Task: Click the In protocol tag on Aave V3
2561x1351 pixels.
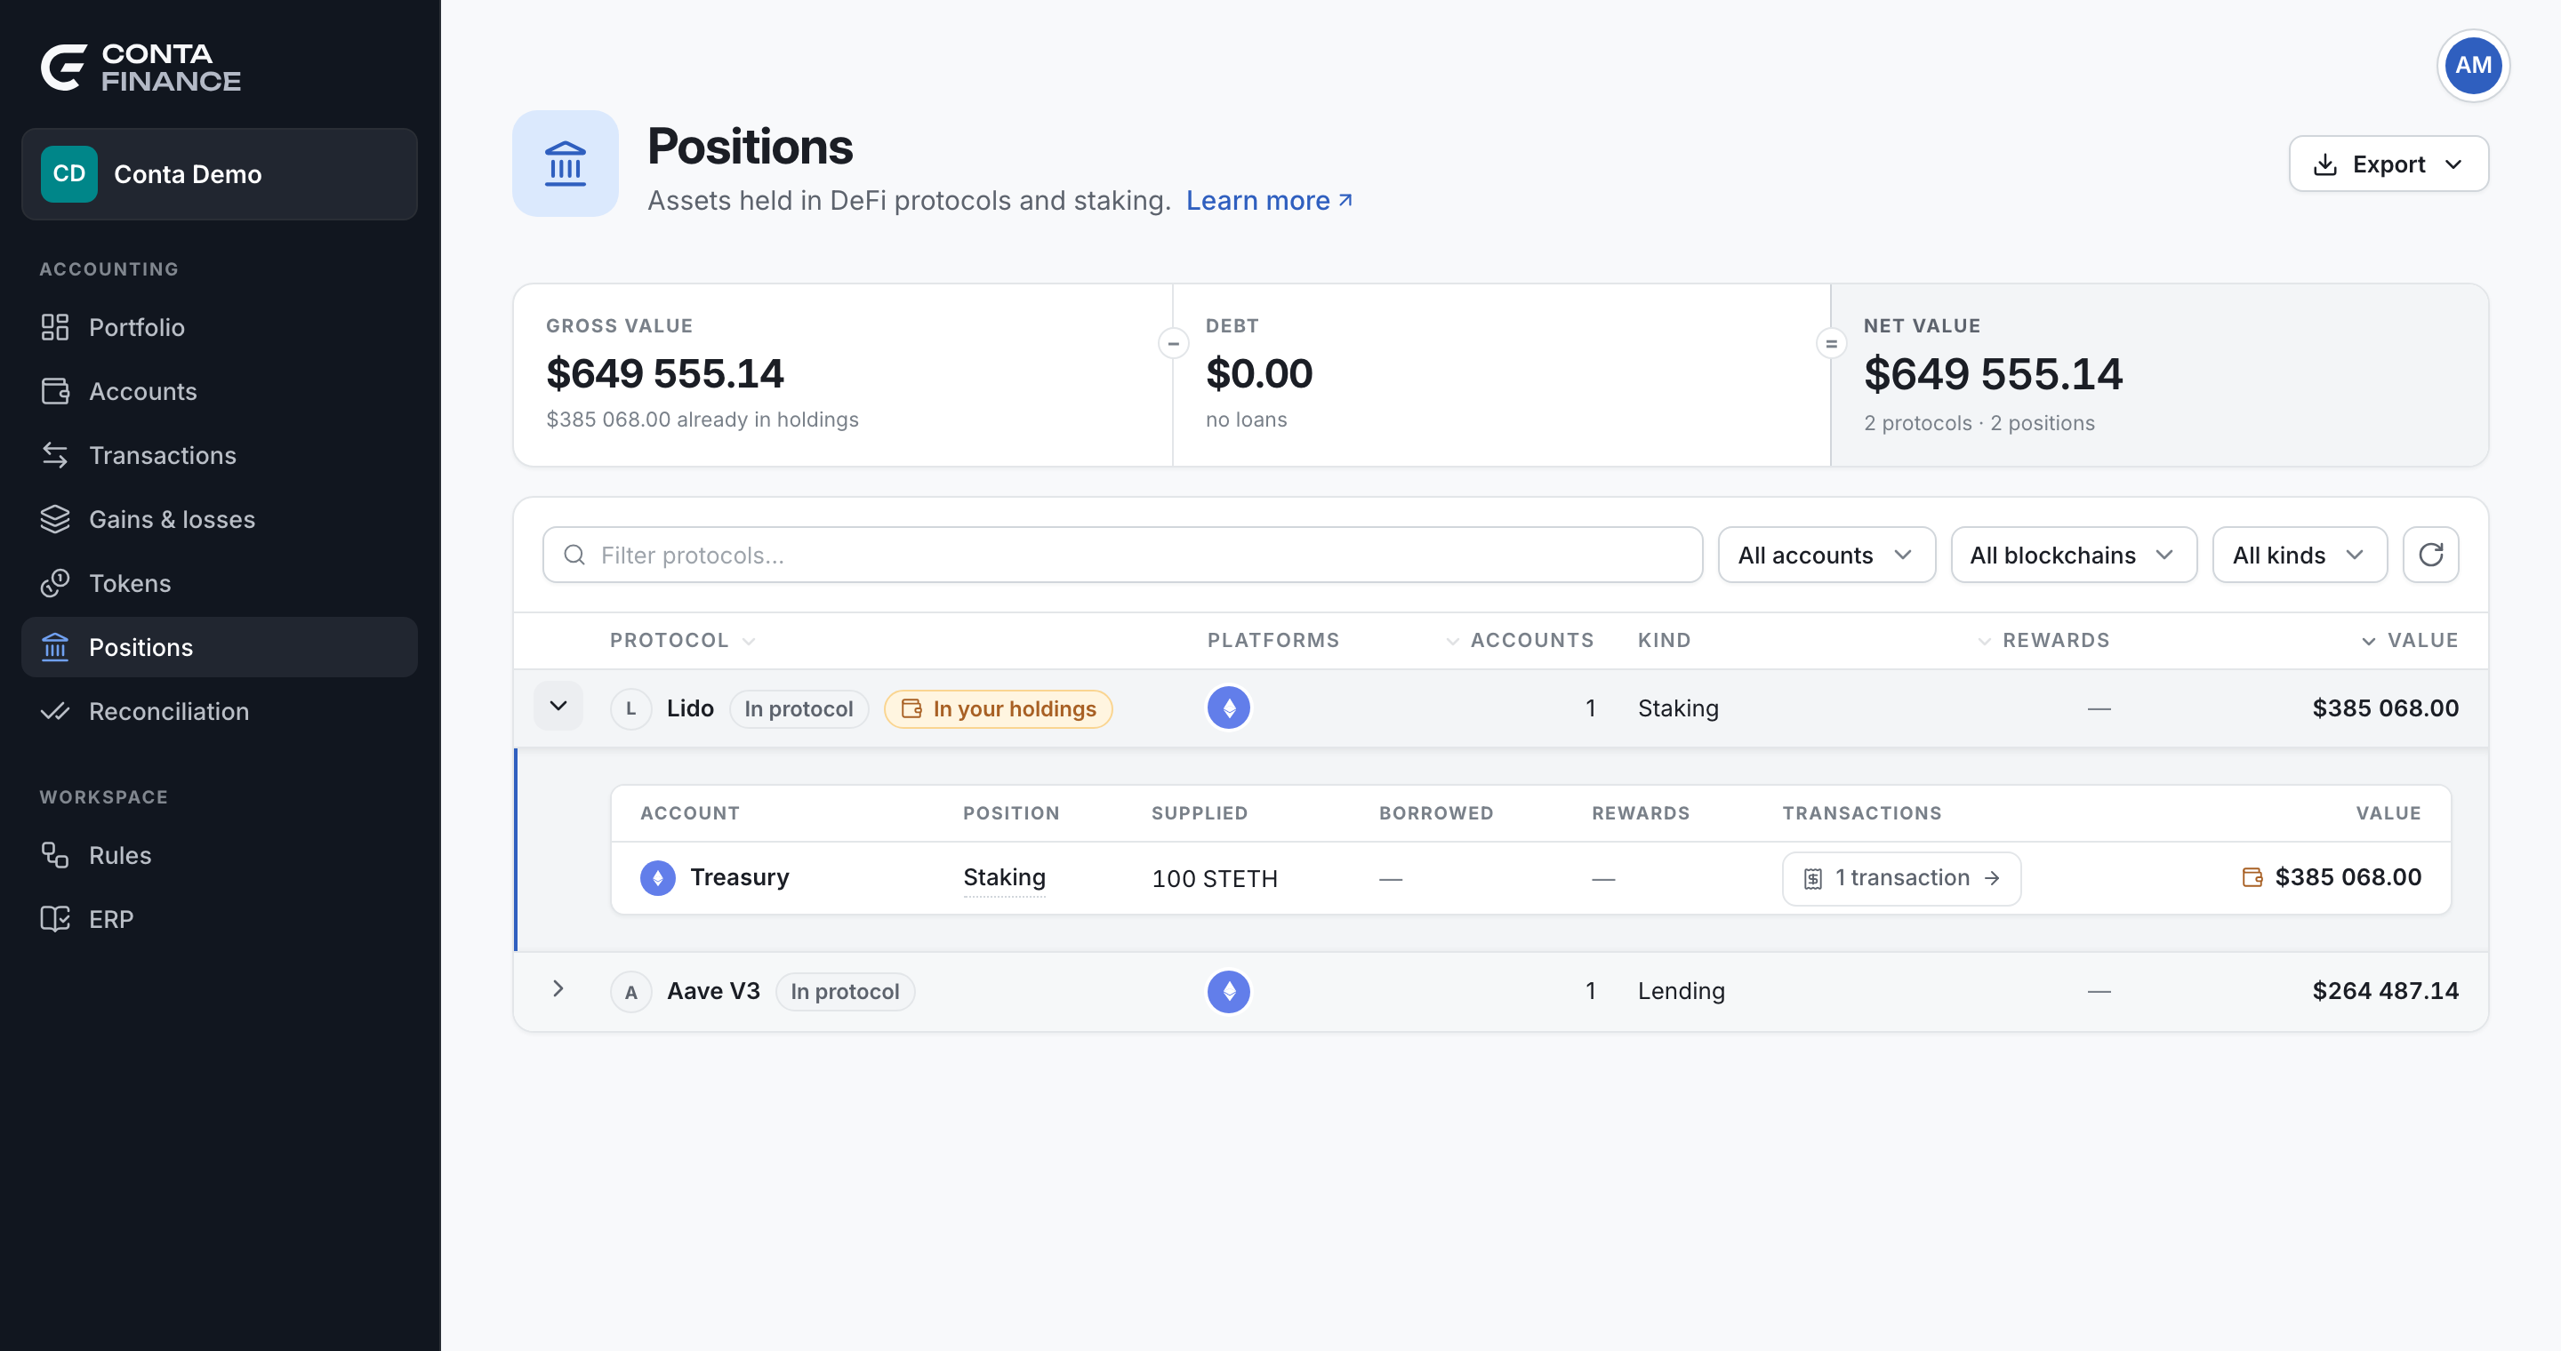Action: tap(844, 991)
